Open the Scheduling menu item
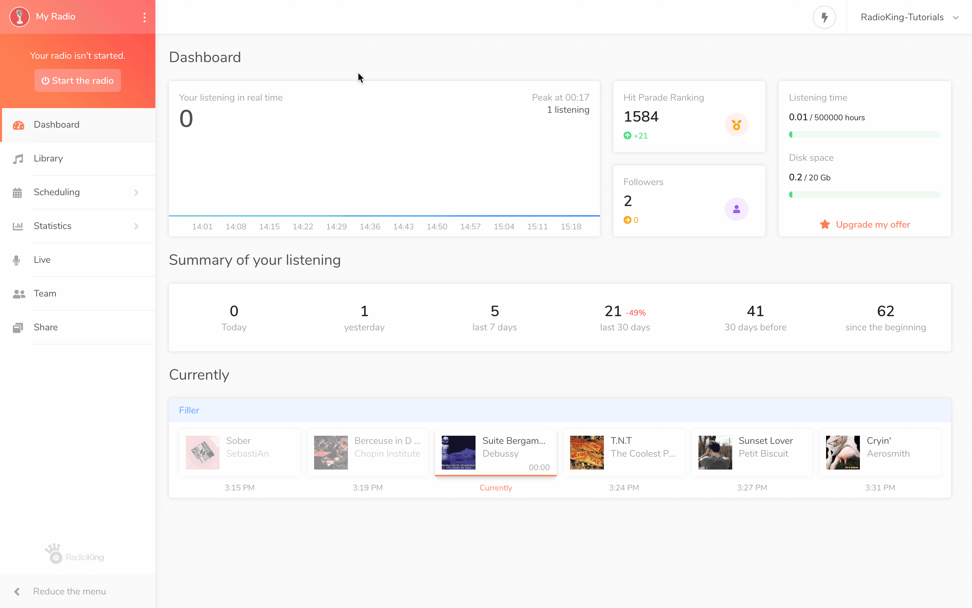 click(x=78, y=192)
